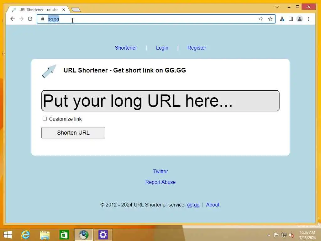Open the Action Center flag icon

pos(276,235)
